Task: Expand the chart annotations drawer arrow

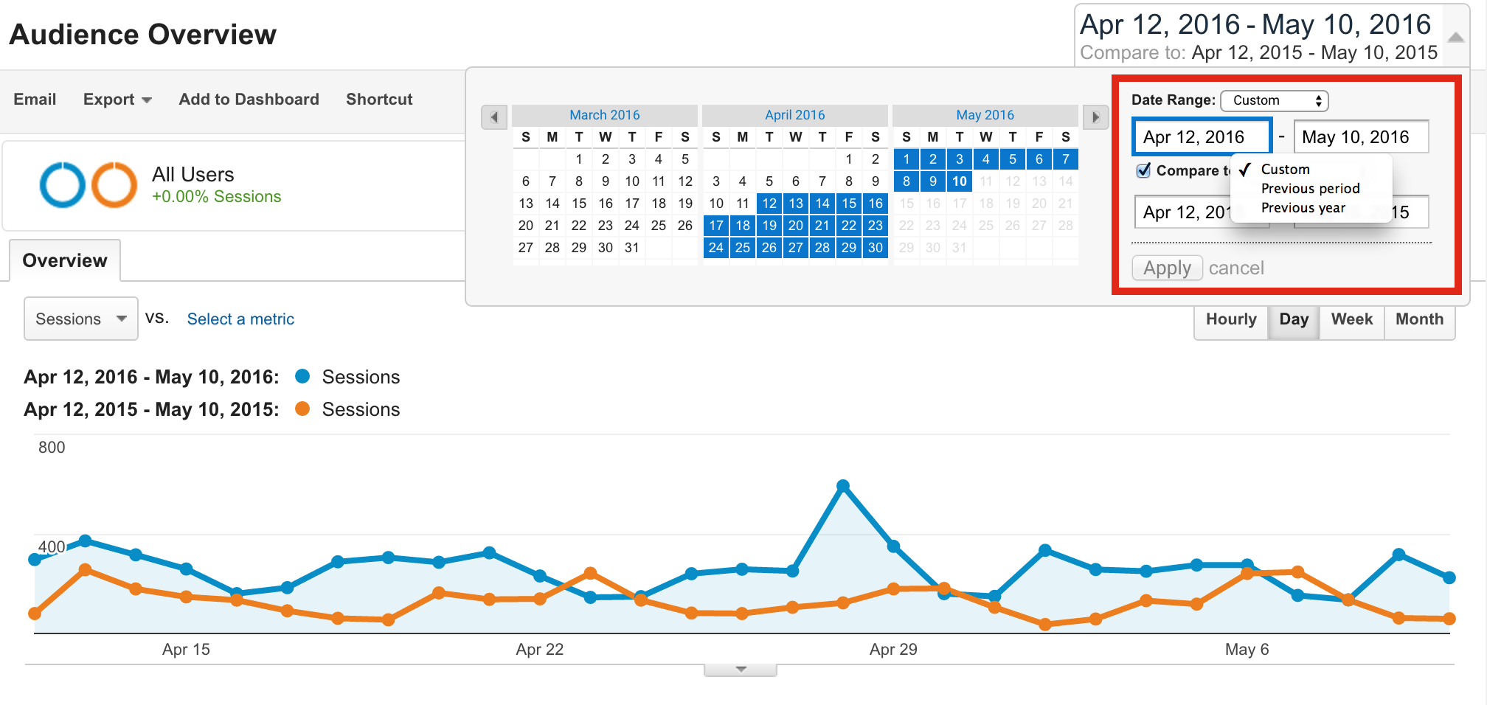Action: point(741,670)
